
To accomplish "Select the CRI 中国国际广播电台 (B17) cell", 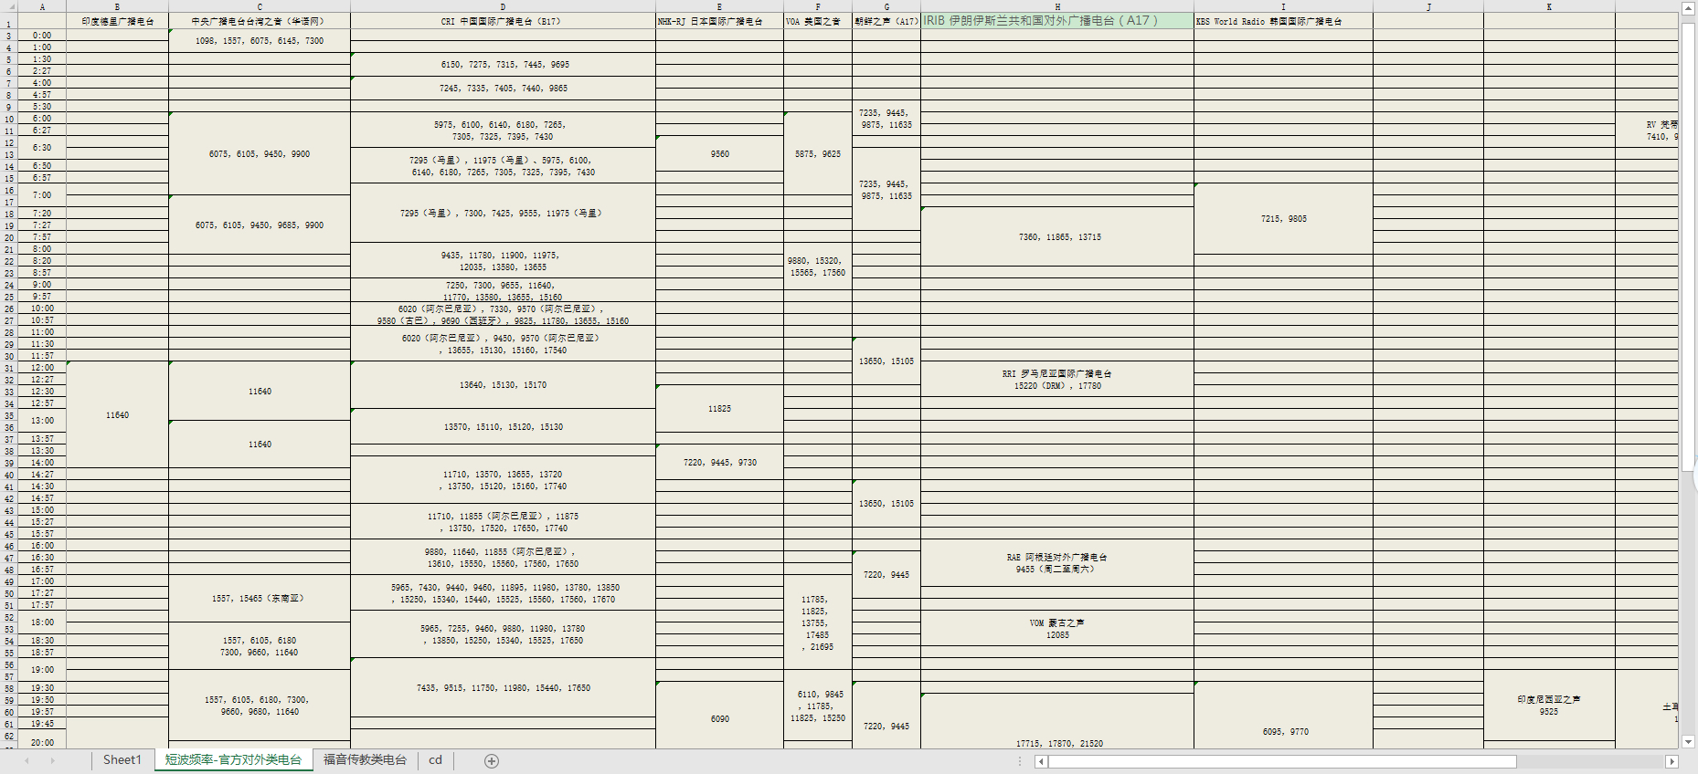I will [x=503, y=21].
